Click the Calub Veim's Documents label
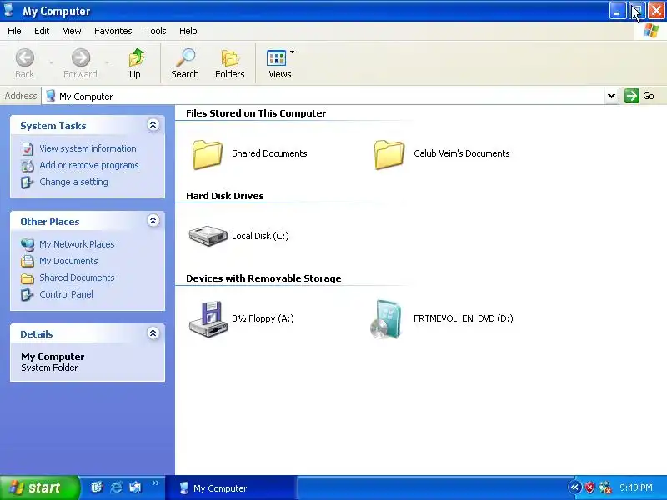The height and width of the screenshot is (500, 667). pyautogui.click(x=462, y=153)
